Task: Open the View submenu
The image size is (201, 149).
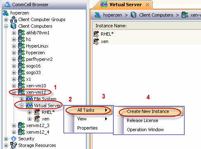Action: pos(88,119)
